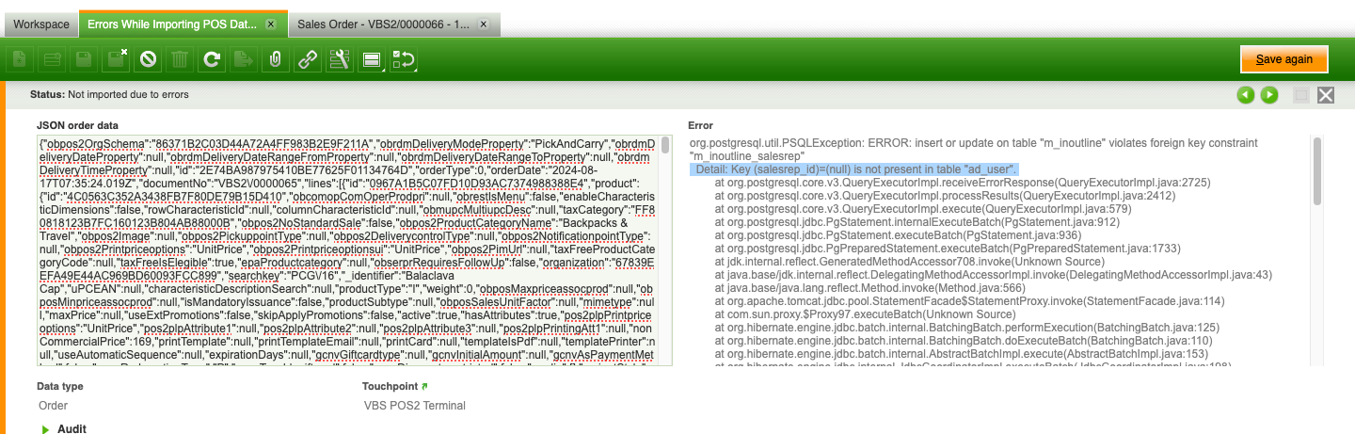
Task: Close the Errors While Importing tab
Action: click(x=271, y=24)
